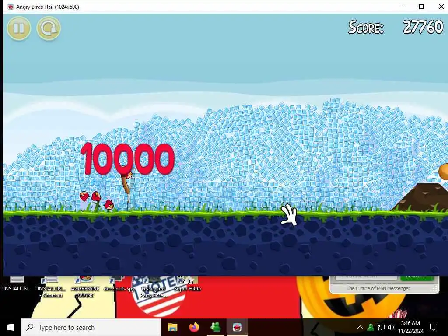This screenshot has width=448, height=336.
Task: Open the network tray icon
Action: (x=381, y=327)
